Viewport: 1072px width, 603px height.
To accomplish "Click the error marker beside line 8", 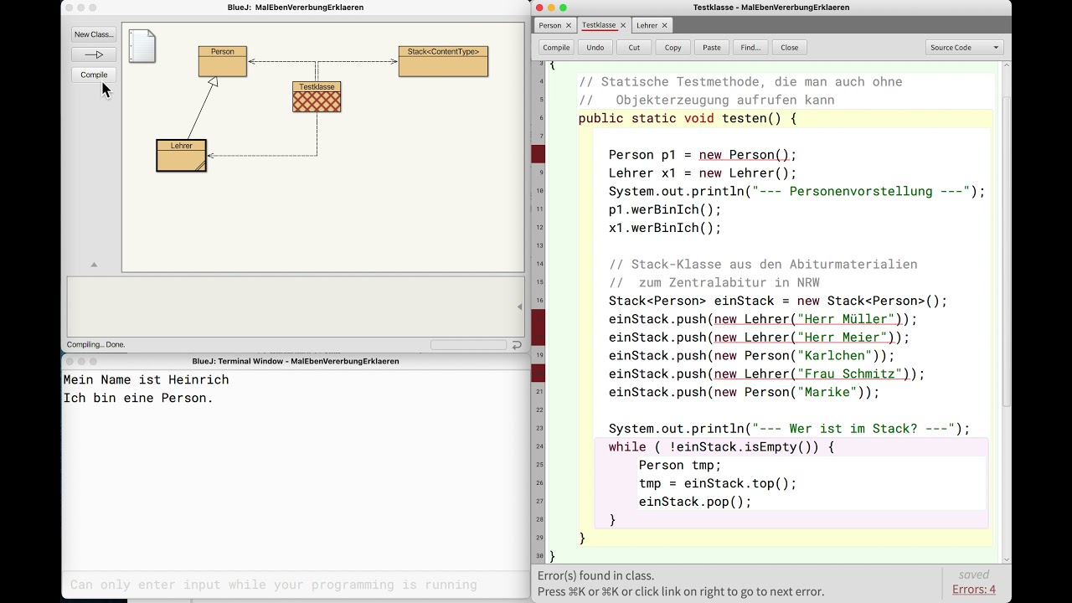I will click(x=539, y=154).
